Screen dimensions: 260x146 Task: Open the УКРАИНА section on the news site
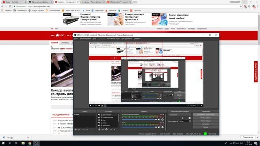coord(65,43)
